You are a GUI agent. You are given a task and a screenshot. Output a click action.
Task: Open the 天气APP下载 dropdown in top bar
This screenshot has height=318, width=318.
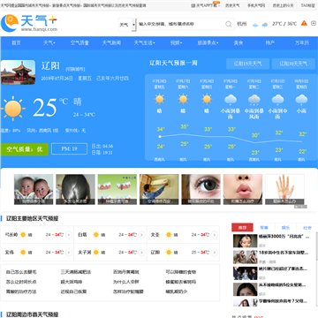coord(206,5)
